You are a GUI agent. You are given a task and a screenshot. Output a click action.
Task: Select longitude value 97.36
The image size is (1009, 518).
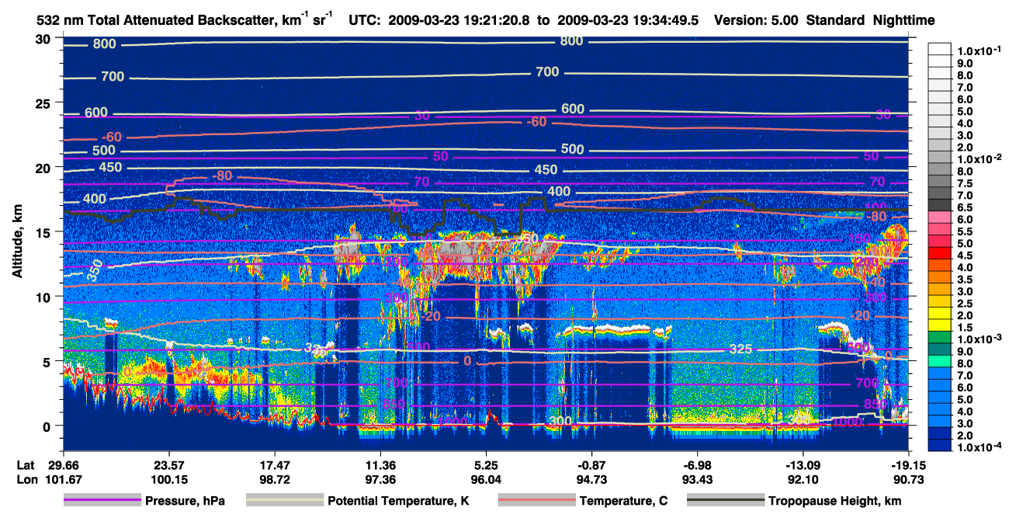pyautogui.click(x=380, y=479)
